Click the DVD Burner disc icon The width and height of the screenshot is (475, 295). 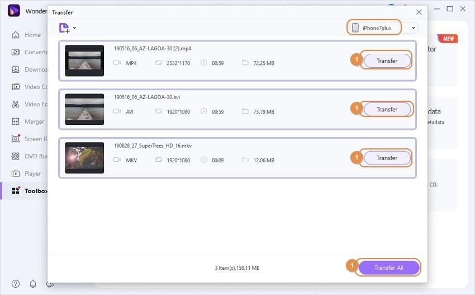(x=16, y=156)
